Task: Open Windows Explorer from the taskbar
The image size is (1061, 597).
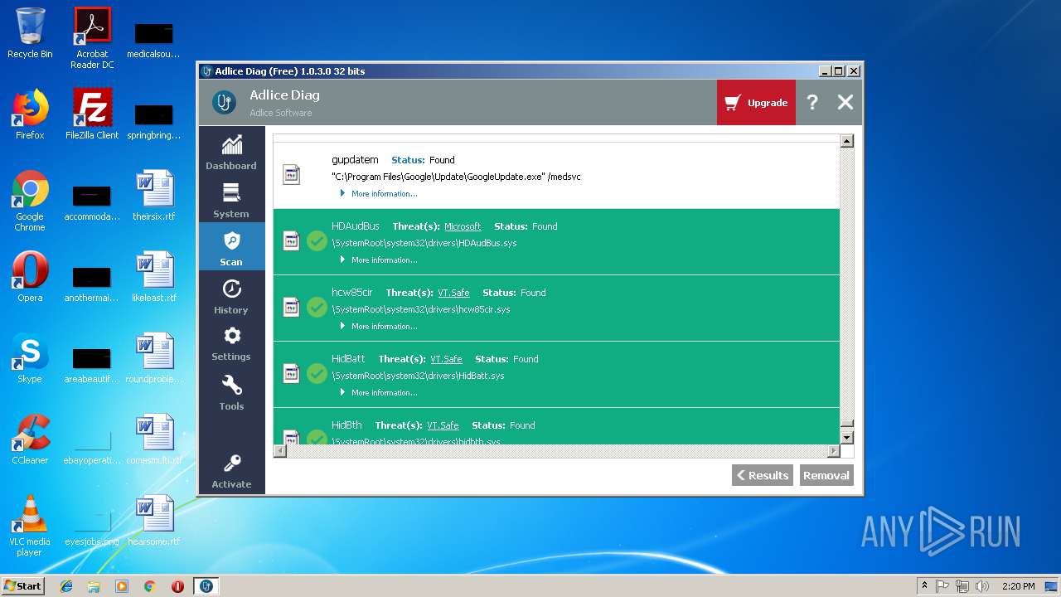Action: [94, 586]
